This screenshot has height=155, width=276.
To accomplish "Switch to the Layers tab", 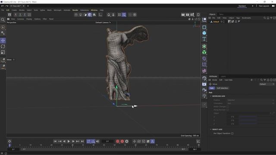I will [x=223, y=77].
